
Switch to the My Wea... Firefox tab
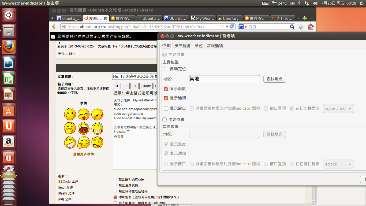pos(203,18)
